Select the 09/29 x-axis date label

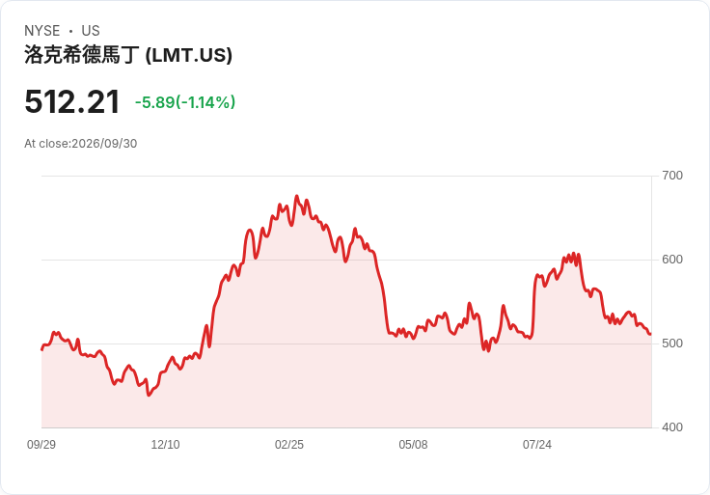tap(41, 444)
